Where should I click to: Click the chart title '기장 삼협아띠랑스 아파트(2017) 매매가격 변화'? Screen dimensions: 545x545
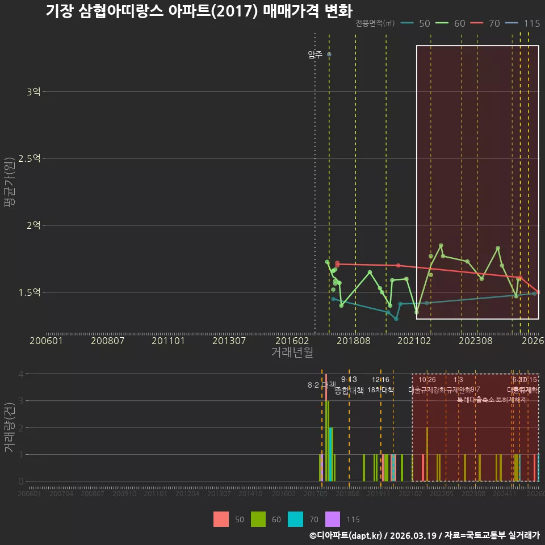click(199, 11)
